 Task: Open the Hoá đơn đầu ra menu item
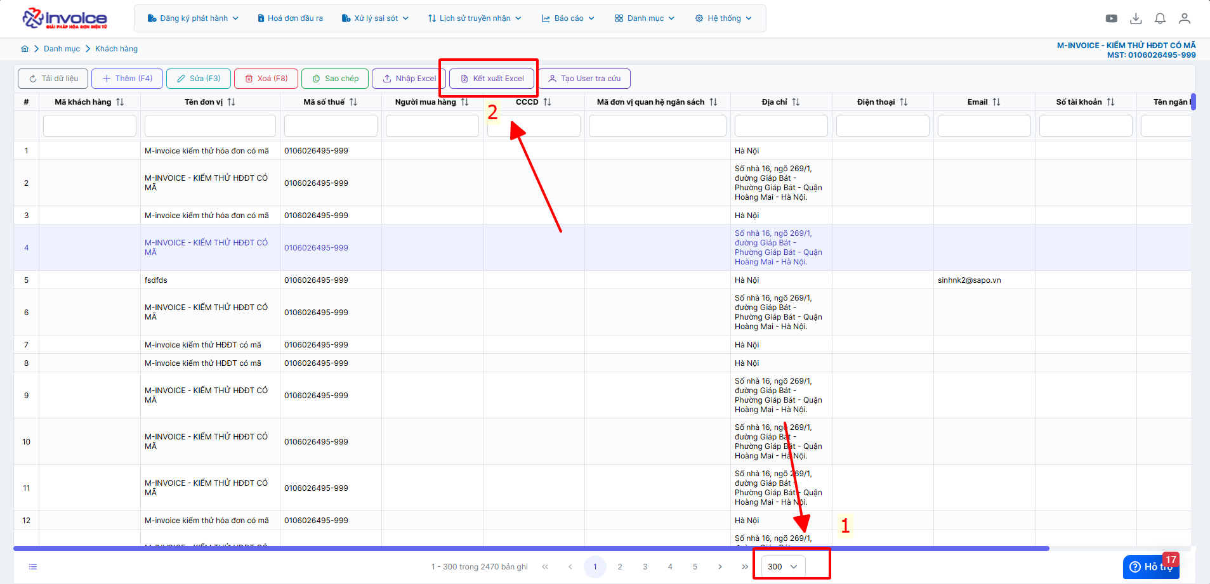pos(290,18)
